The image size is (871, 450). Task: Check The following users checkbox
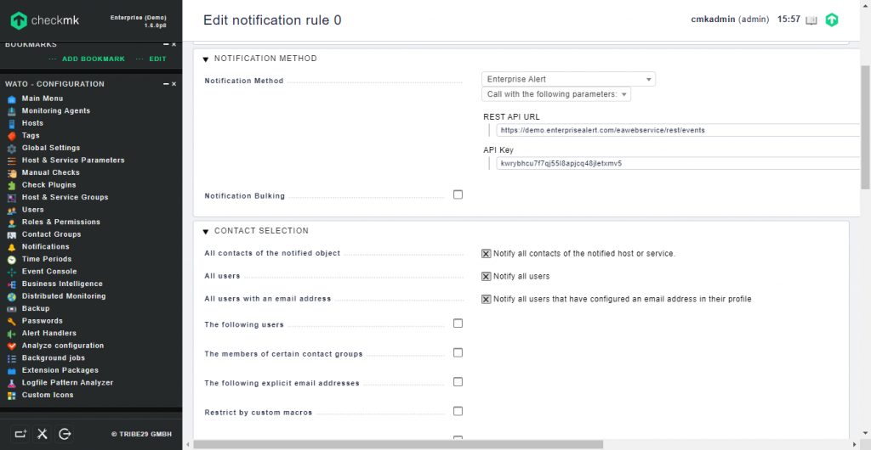[x=458, y=323]
